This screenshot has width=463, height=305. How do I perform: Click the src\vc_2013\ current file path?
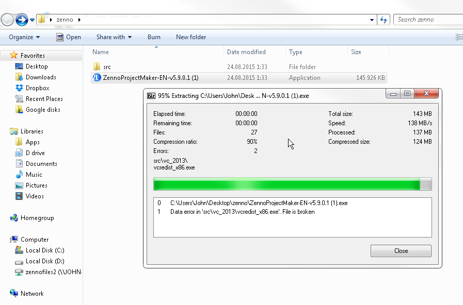170,161
